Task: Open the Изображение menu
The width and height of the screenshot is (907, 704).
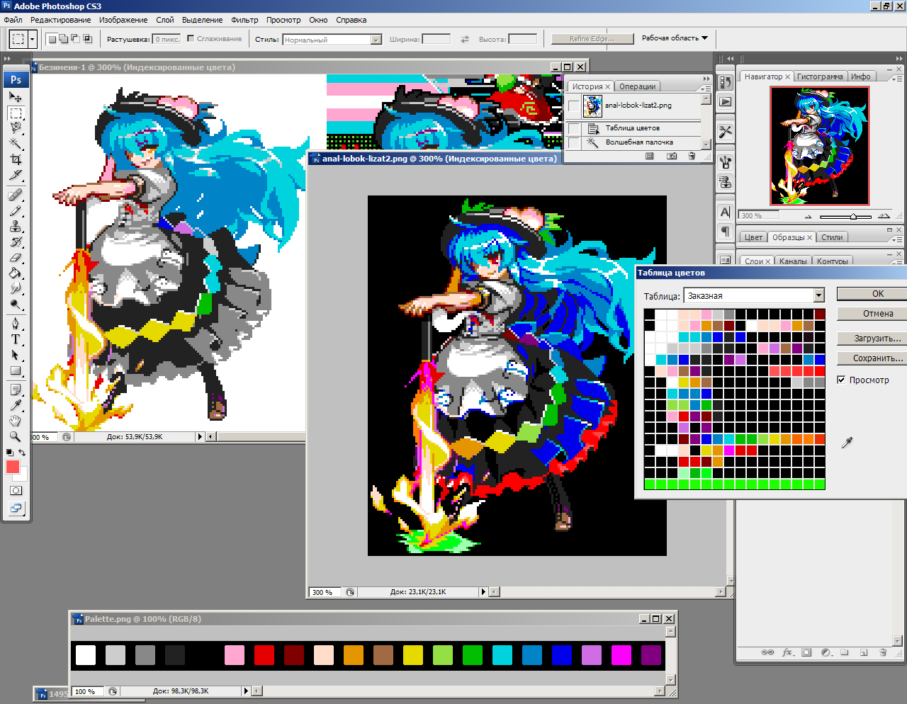Action: coord(123,20)
